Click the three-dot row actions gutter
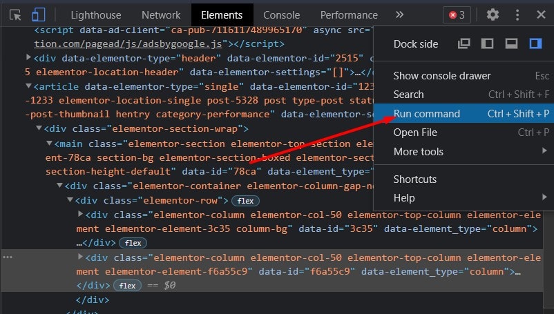The width and height of the screenshot is (554, 314). pyautogui.click(x=8, y=257)
